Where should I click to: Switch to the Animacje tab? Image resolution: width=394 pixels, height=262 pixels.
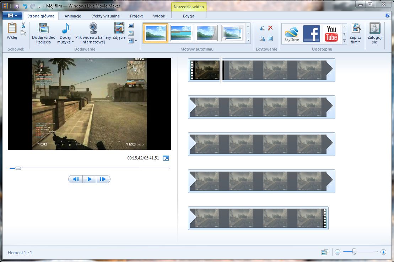(72, 16)
